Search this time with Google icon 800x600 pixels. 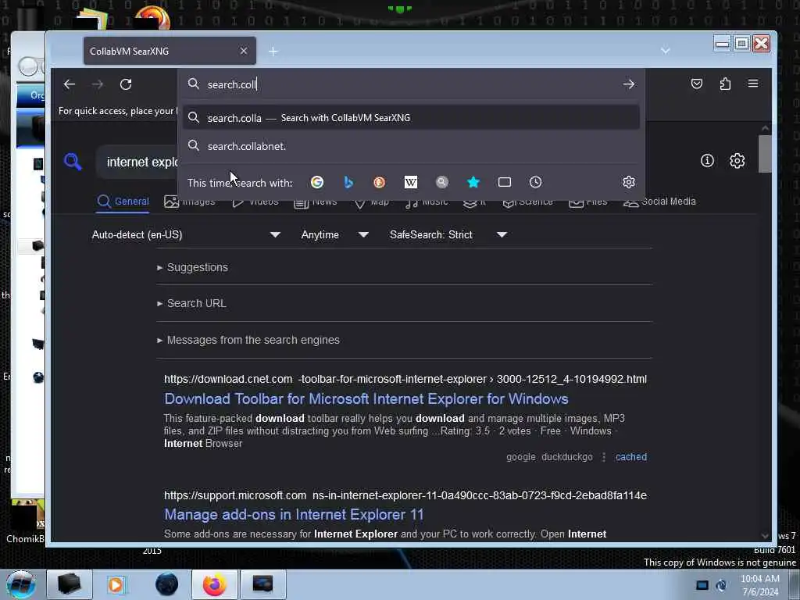[x=317, y=182]
